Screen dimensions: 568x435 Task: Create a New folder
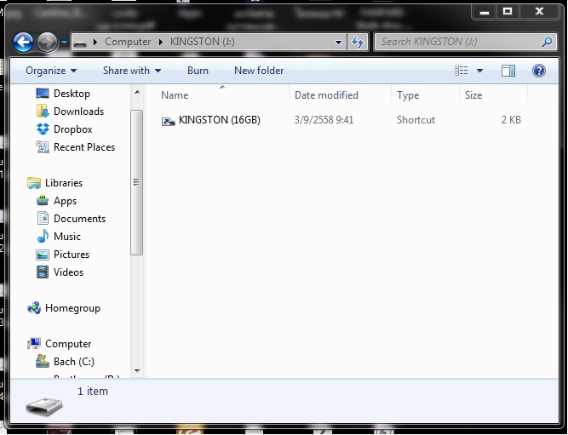(259, 71)
